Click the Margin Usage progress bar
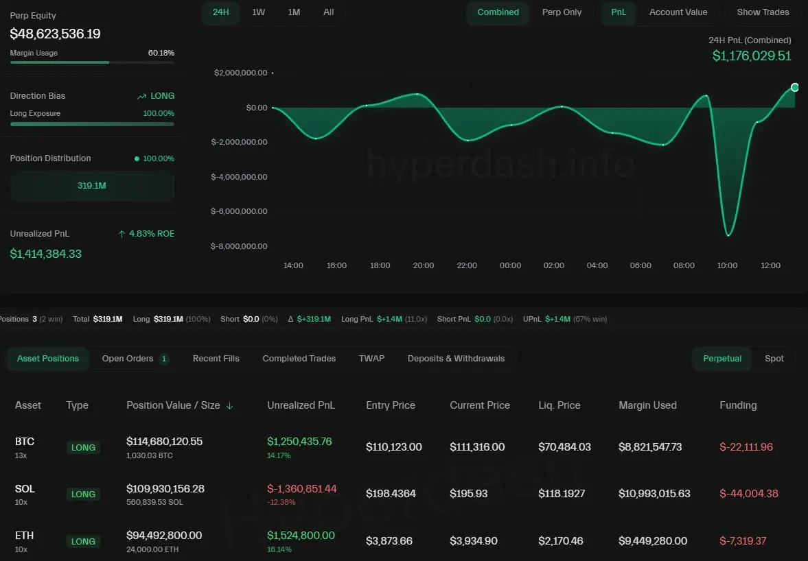Image resolution: width=808 pixels, height=561 pixels. [92, 62]
